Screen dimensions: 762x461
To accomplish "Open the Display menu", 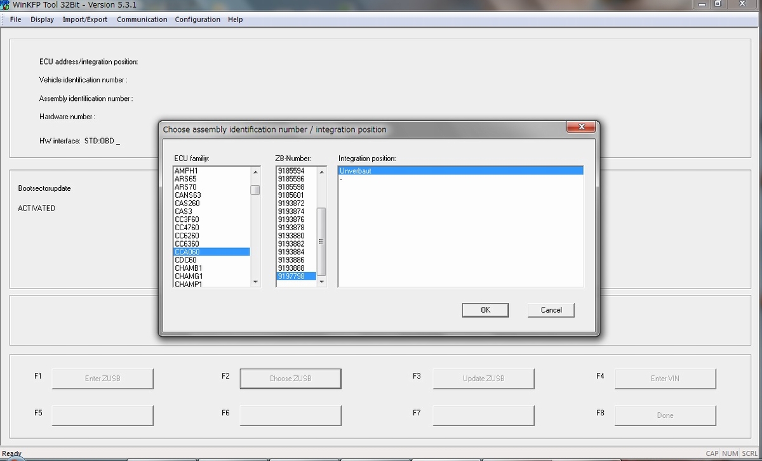I will tap(43, 20).
